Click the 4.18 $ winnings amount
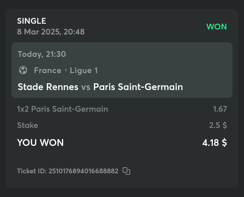The image size is (244, 197). pos(215,143)
